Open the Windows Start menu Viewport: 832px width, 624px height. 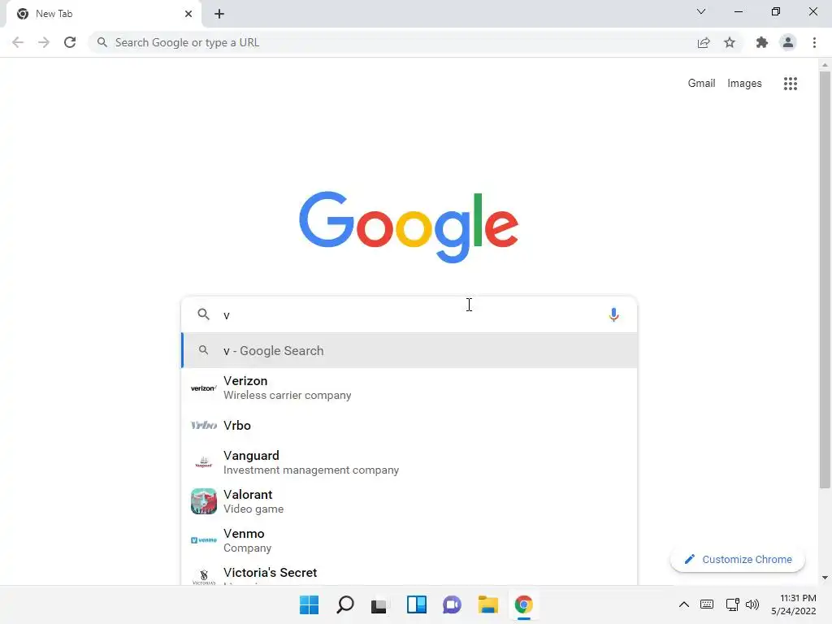point(309,604)
